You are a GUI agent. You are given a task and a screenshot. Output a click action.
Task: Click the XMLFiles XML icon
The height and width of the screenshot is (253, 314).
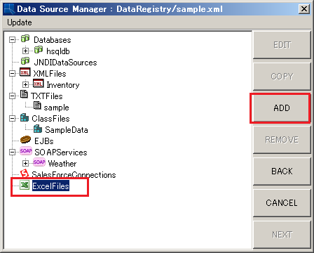coord(25,72)
